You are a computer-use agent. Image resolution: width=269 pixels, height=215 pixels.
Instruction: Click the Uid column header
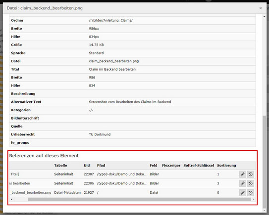tap(87, 166)
